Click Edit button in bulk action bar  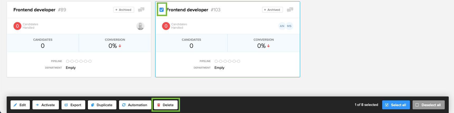click(20, 105)
